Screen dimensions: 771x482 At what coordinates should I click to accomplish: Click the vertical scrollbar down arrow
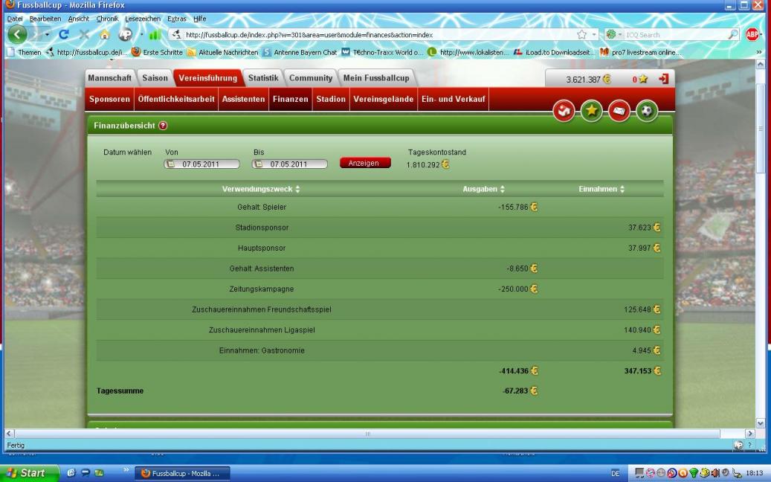pyautogui.click(x=760, y=423)
